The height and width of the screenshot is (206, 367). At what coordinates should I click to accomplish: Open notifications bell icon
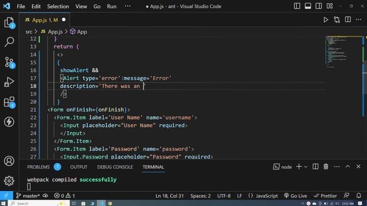click(358, 196)
